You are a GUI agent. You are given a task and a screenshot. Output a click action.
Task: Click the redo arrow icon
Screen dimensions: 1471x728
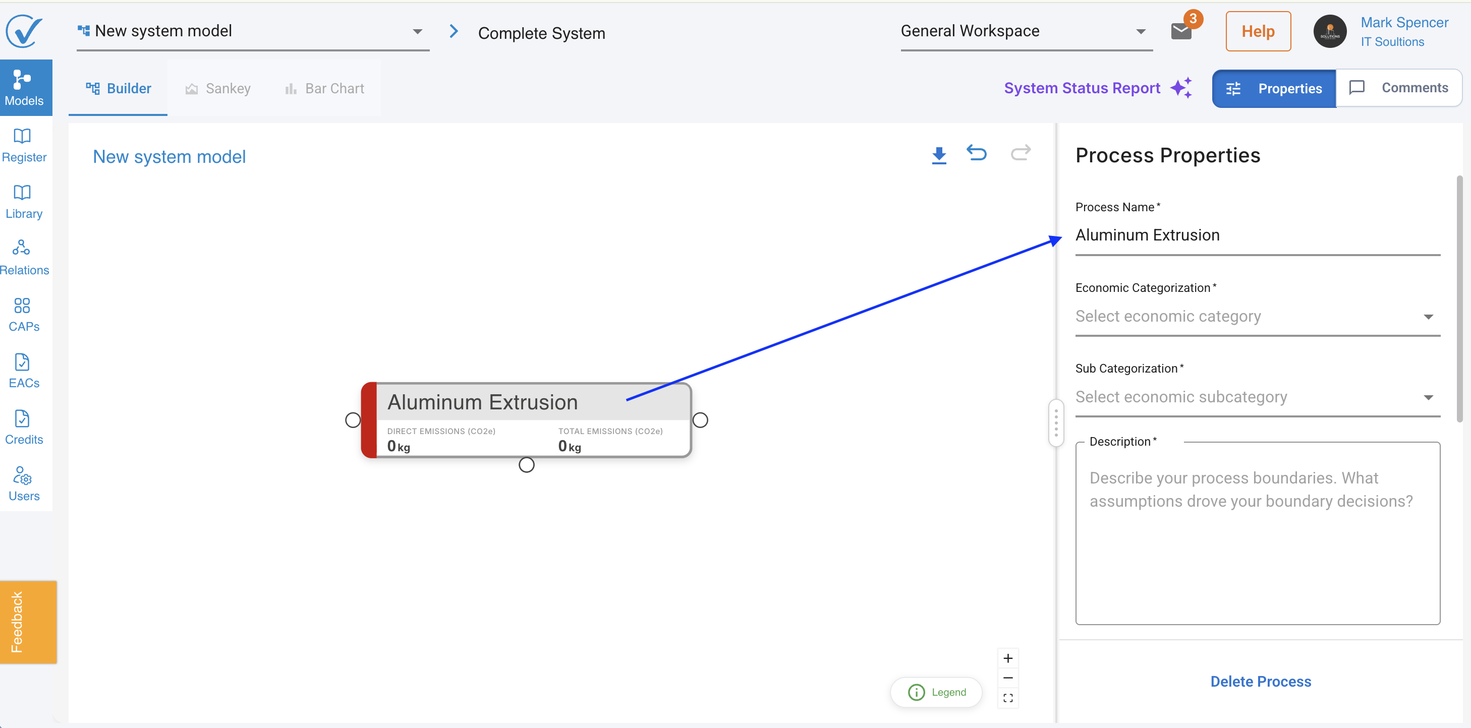coord(1021,153)
